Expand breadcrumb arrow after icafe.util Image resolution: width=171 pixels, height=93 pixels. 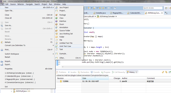[95, 17]
